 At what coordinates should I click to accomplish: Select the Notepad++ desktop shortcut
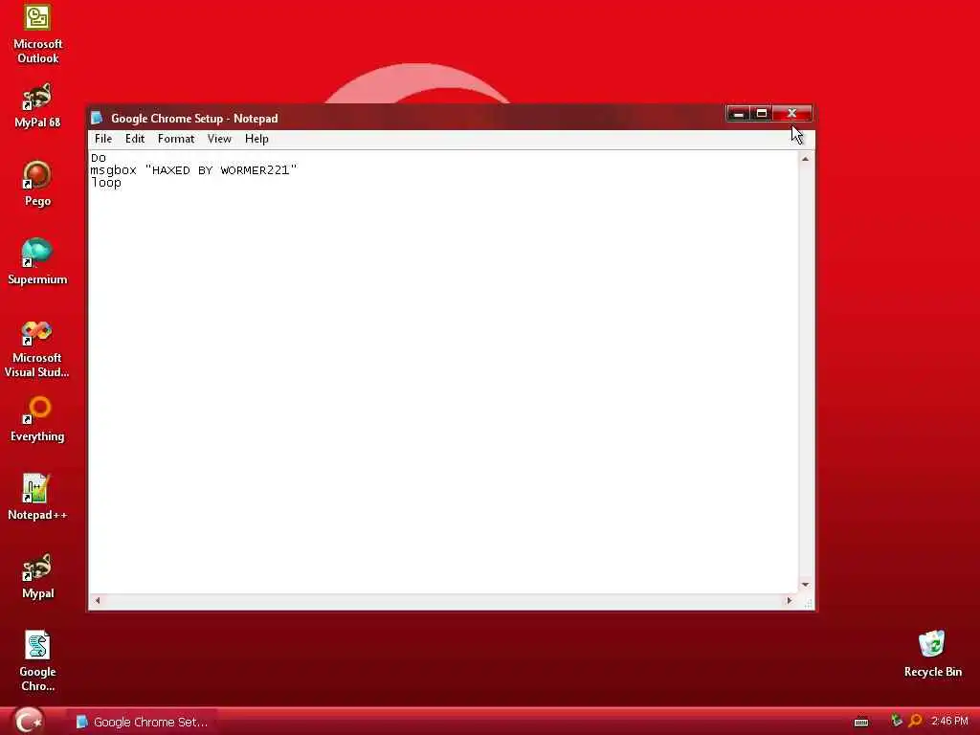click(37, 498)
